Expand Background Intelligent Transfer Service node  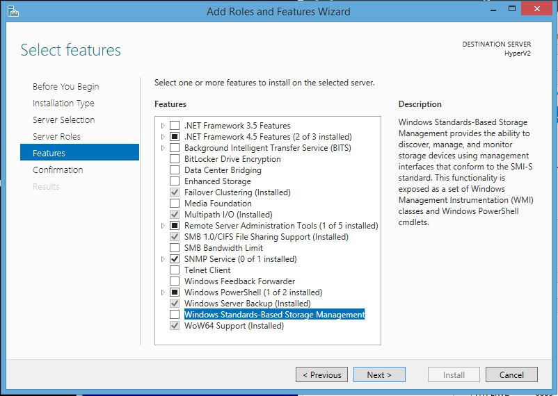point(164,148)
